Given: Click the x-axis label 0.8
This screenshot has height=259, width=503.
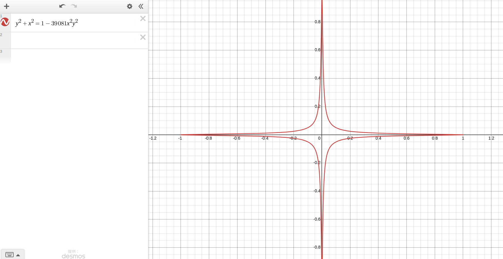Looking at the screenshot, I should [x=435, y=138].
